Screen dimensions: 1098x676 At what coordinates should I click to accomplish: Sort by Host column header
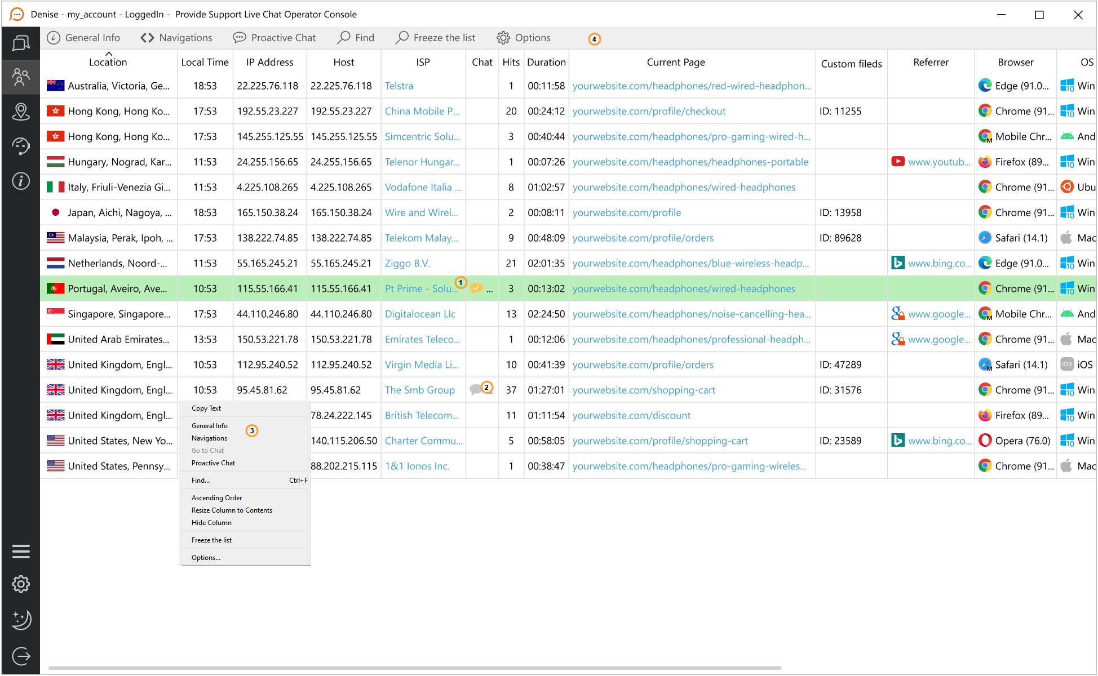pyautogui.click(x=344, y=62)
